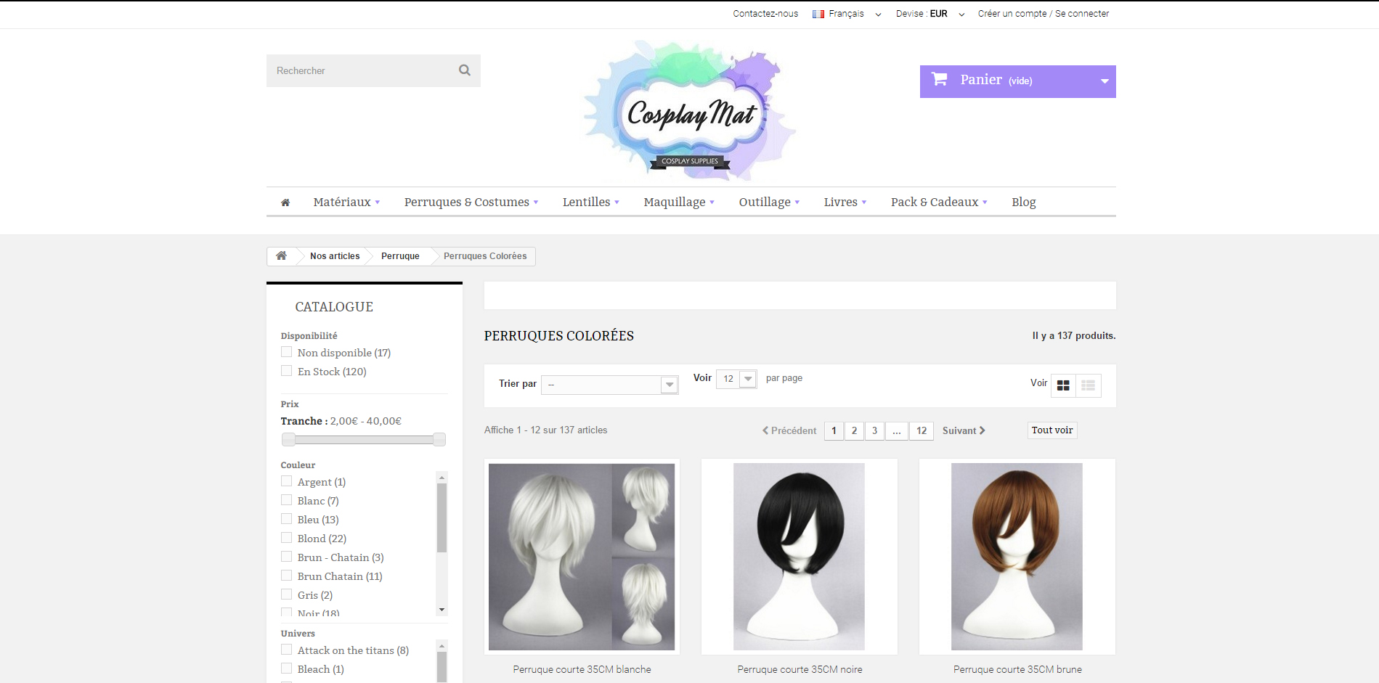Click the search magnifier icon
The height and width of the screenshot is (683, 1379).
click(465, 70)
